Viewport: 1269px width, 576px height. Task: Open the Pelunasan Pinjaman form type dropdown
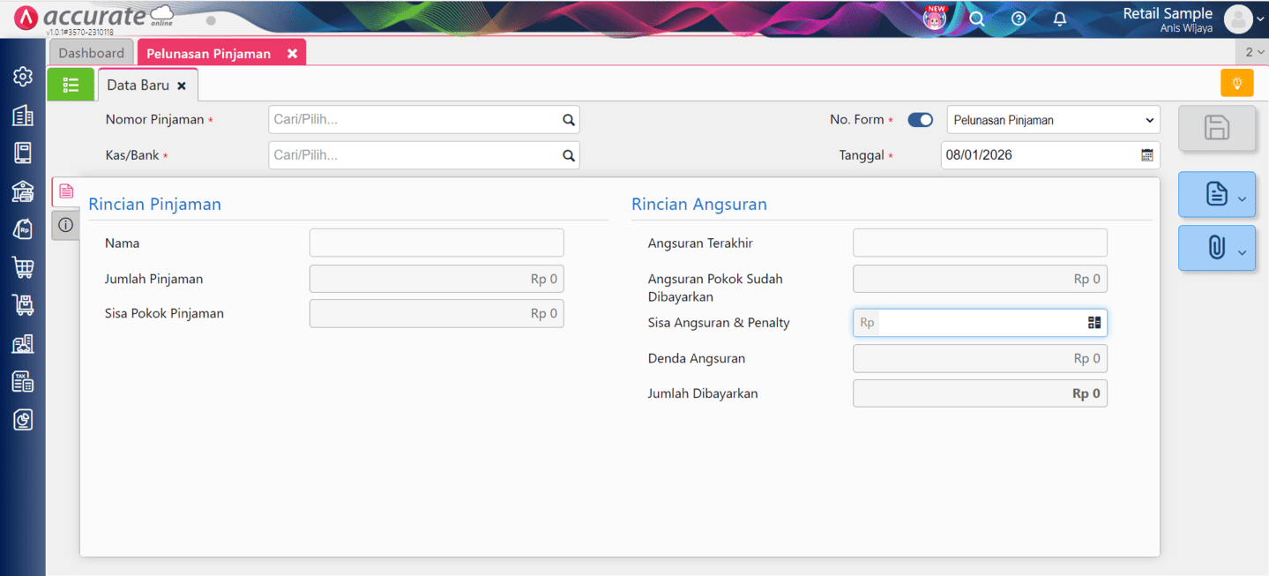pos(1054,120)
